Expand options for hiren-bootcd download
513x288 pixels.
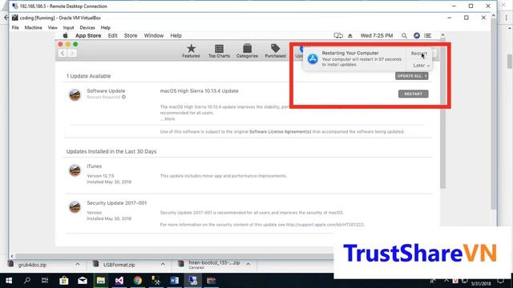[248, 264]
